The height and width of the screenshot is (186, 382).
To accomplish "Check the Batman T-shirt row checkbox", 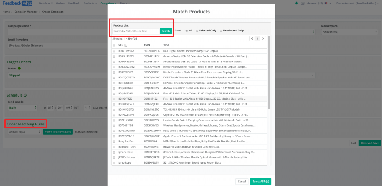I will [x=114, y=147].
